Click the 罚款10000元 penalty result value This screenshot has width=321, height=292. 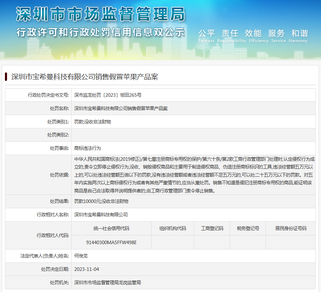coord(101,201)
